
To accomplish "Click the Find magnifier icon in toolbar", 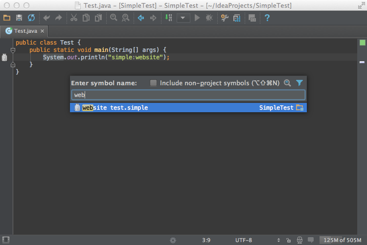I will tap(114, 18).
